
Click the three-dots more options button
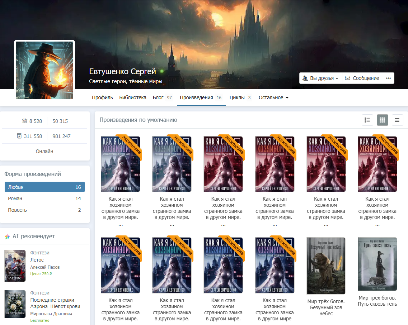click(388, 78)
